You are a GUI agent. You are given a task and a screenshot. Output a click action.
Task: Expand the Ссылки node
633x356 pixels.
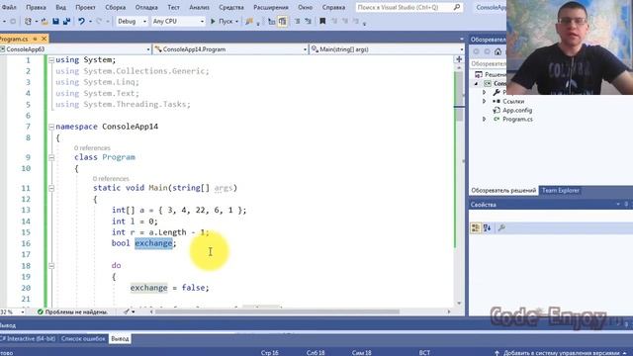click(x=484, y=101)
